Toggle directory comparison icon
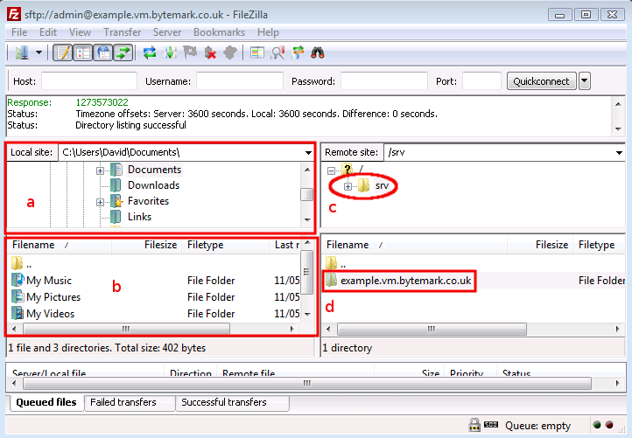The height and width of the screenshot is (438, 632). tap(277, 52)
